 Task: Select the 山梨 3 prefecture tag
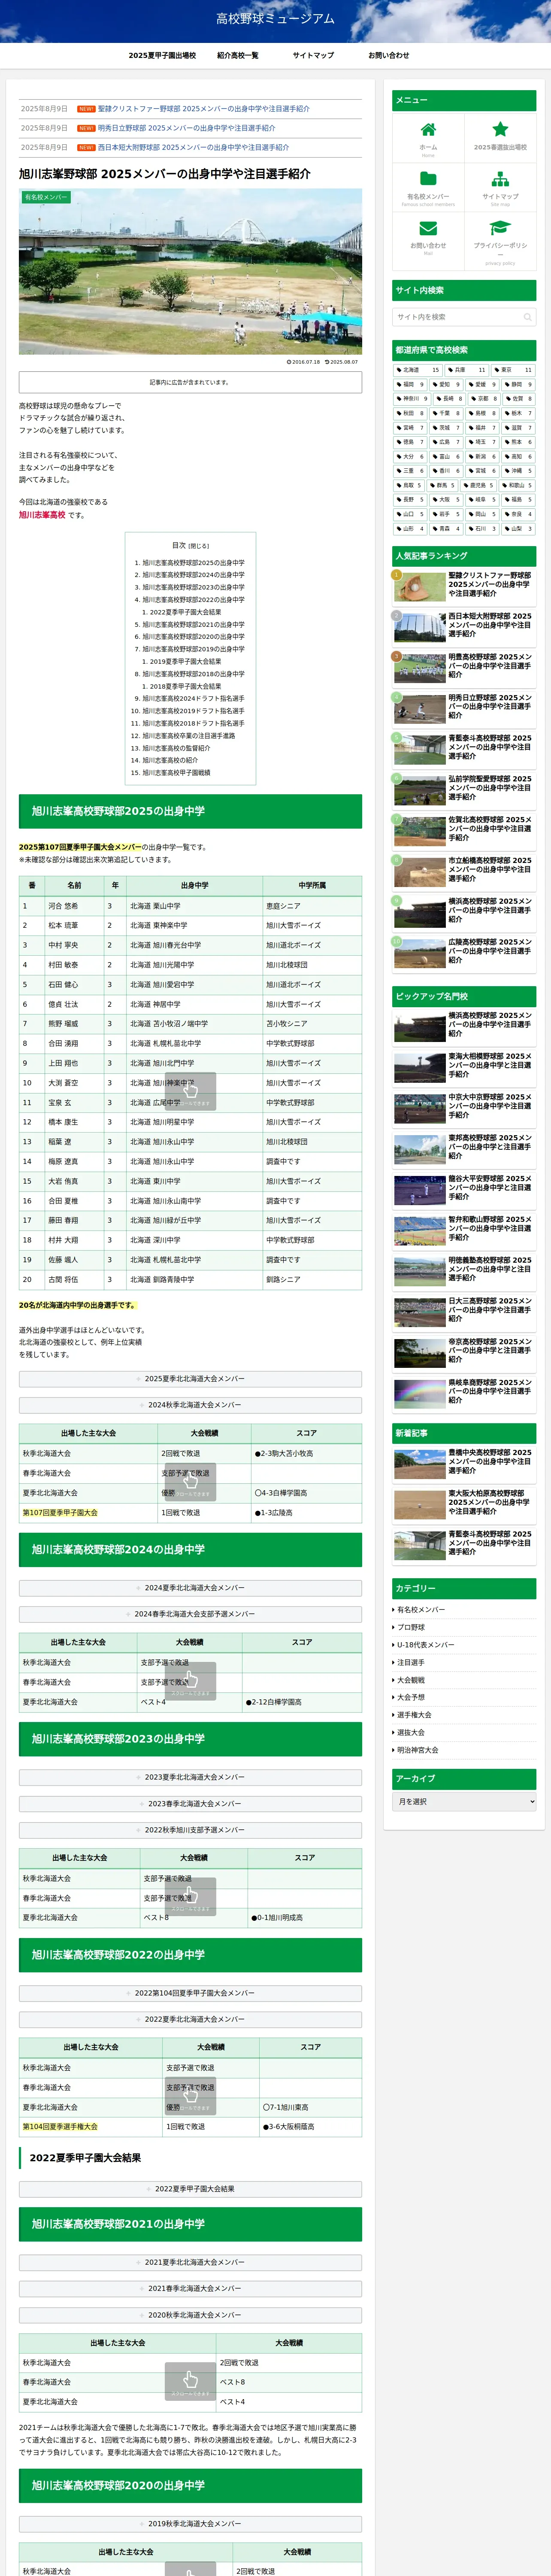coord(518,528)
